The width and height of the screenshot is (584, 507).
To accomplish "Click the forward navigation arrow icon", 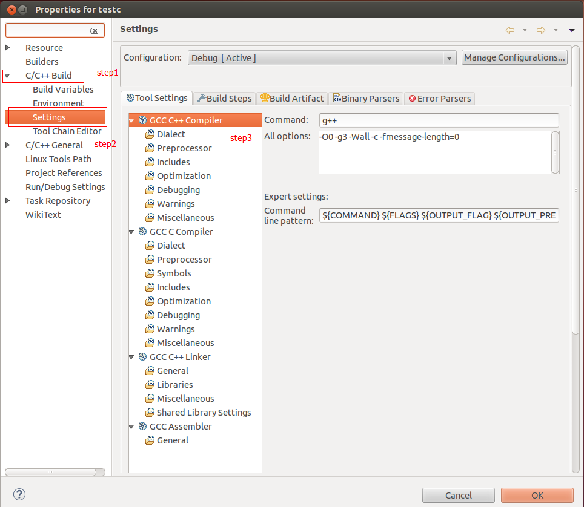I will point(541,30).
